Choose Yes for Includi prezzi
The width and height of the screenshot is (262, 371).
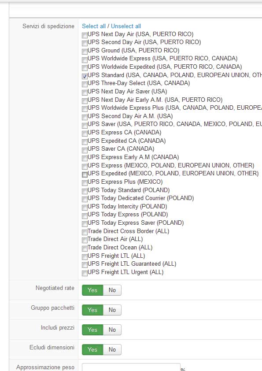(92, 330)
